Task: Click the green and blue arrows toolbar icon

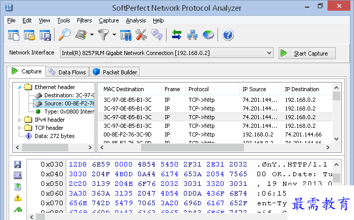Action: tap(177, 35)
